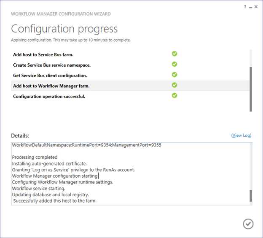Viewport: 263px width, 238px height.
Task: Click 'Workflow Manager configuration starting.' log line
Action: (55, 176)
